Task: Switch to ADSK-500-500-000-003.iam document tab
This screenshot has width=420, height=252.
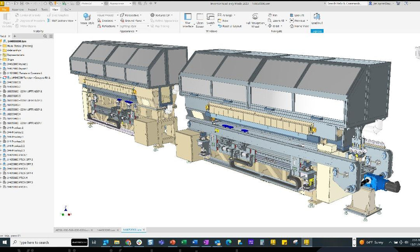Action: 72,230
